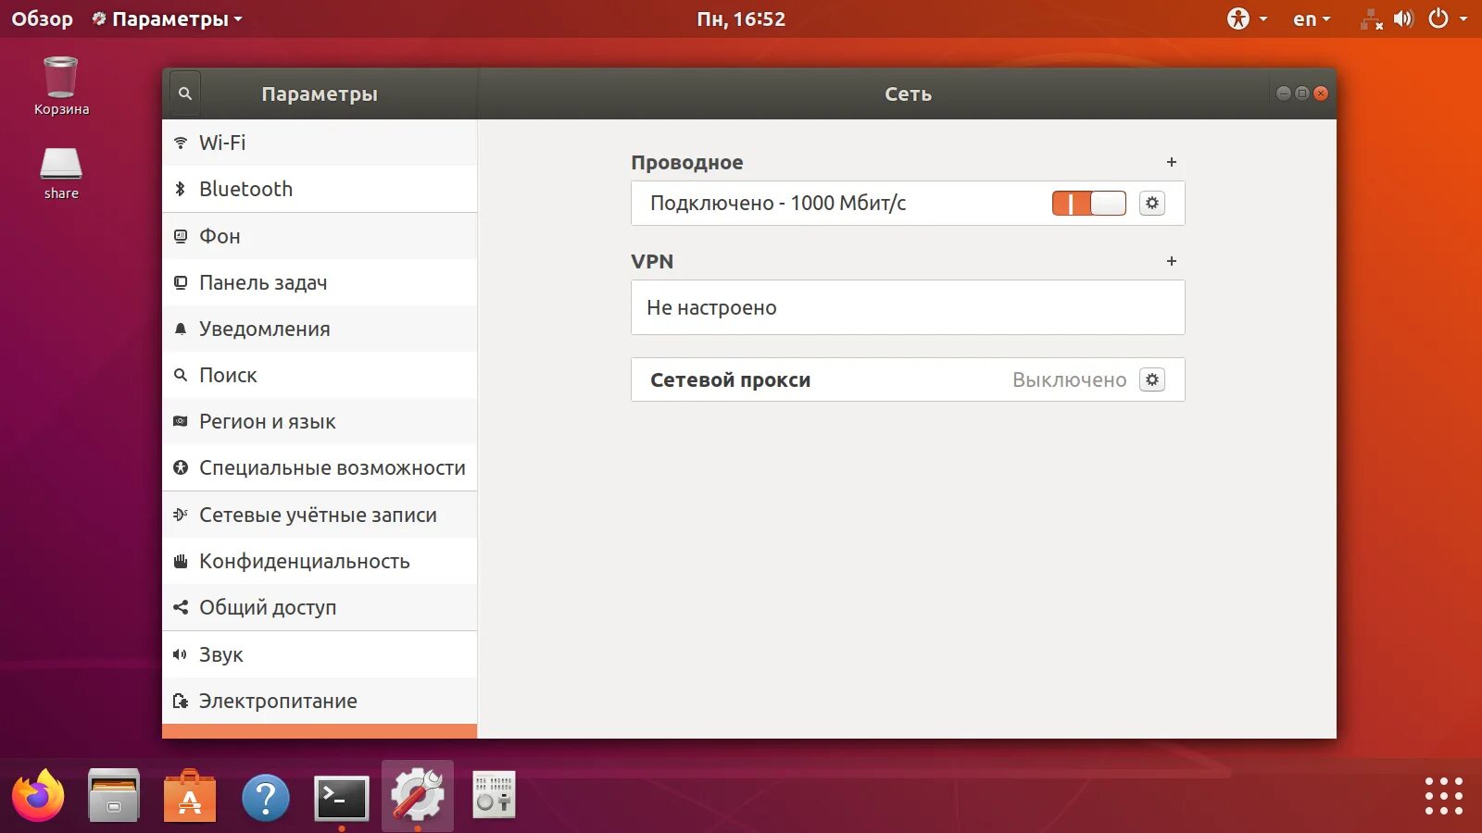
Task: Open the search button in Параметры header
Action: [x=185, y=93]
